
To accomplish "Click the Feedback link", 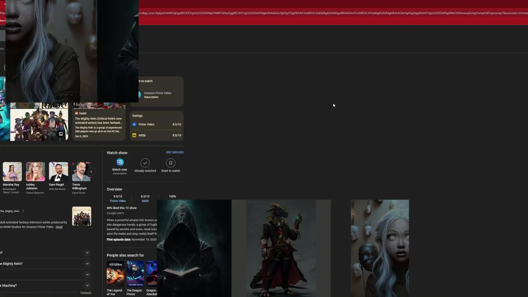I will (86, 293).
